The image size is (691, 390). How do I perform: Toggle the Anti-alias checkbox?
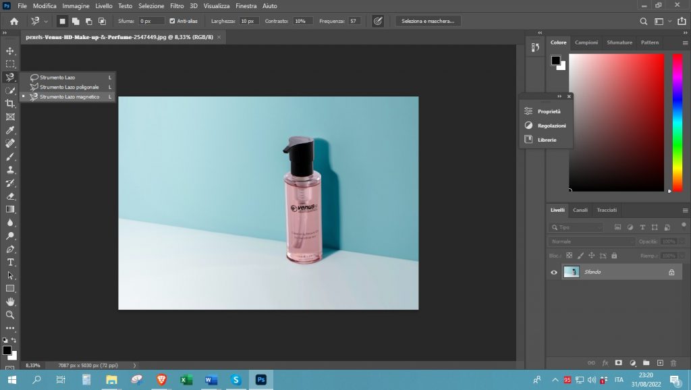pyautogui.click(x=172, y=21)
